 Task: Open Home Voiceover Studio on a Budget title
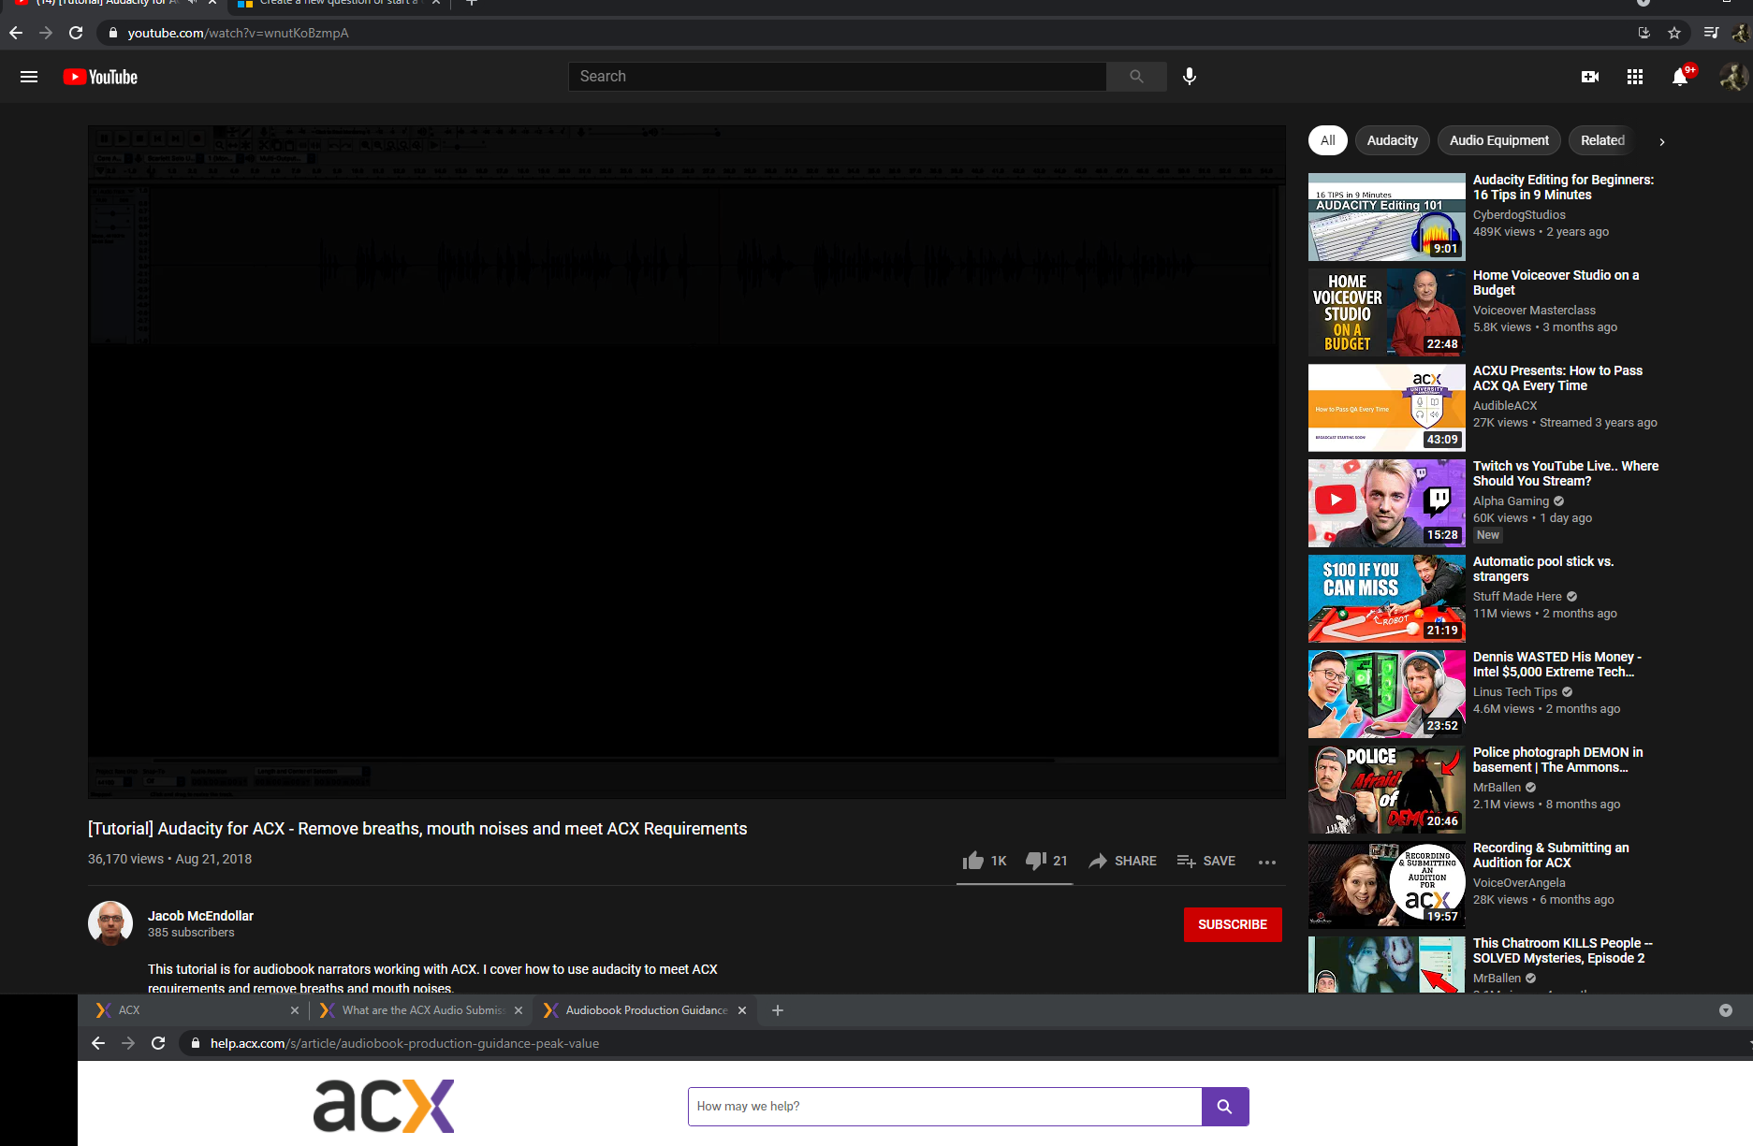coord(1556,283)
